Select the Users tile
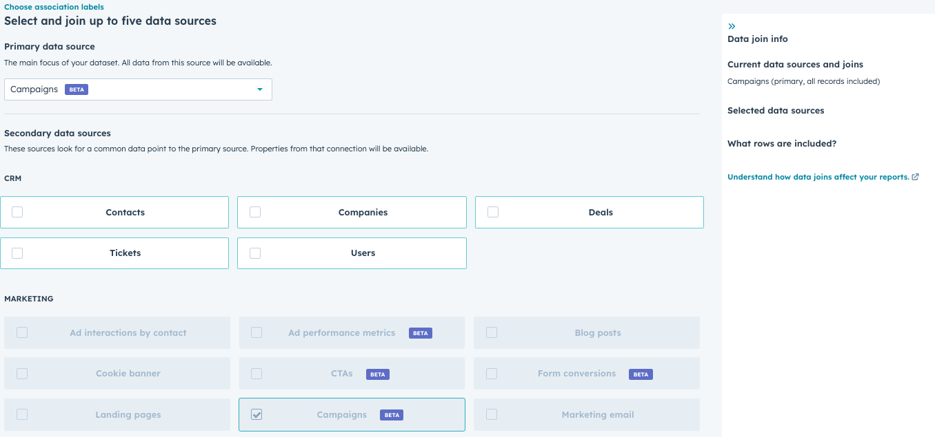Viewport: 935px width, 437px height. (x=352, y=253)
